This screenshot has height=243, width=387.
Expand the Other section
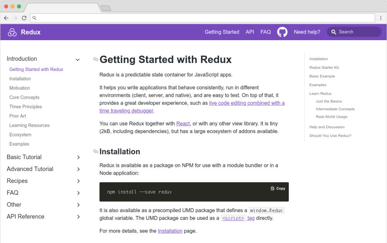pyautogui.click(x=78, y=205)
